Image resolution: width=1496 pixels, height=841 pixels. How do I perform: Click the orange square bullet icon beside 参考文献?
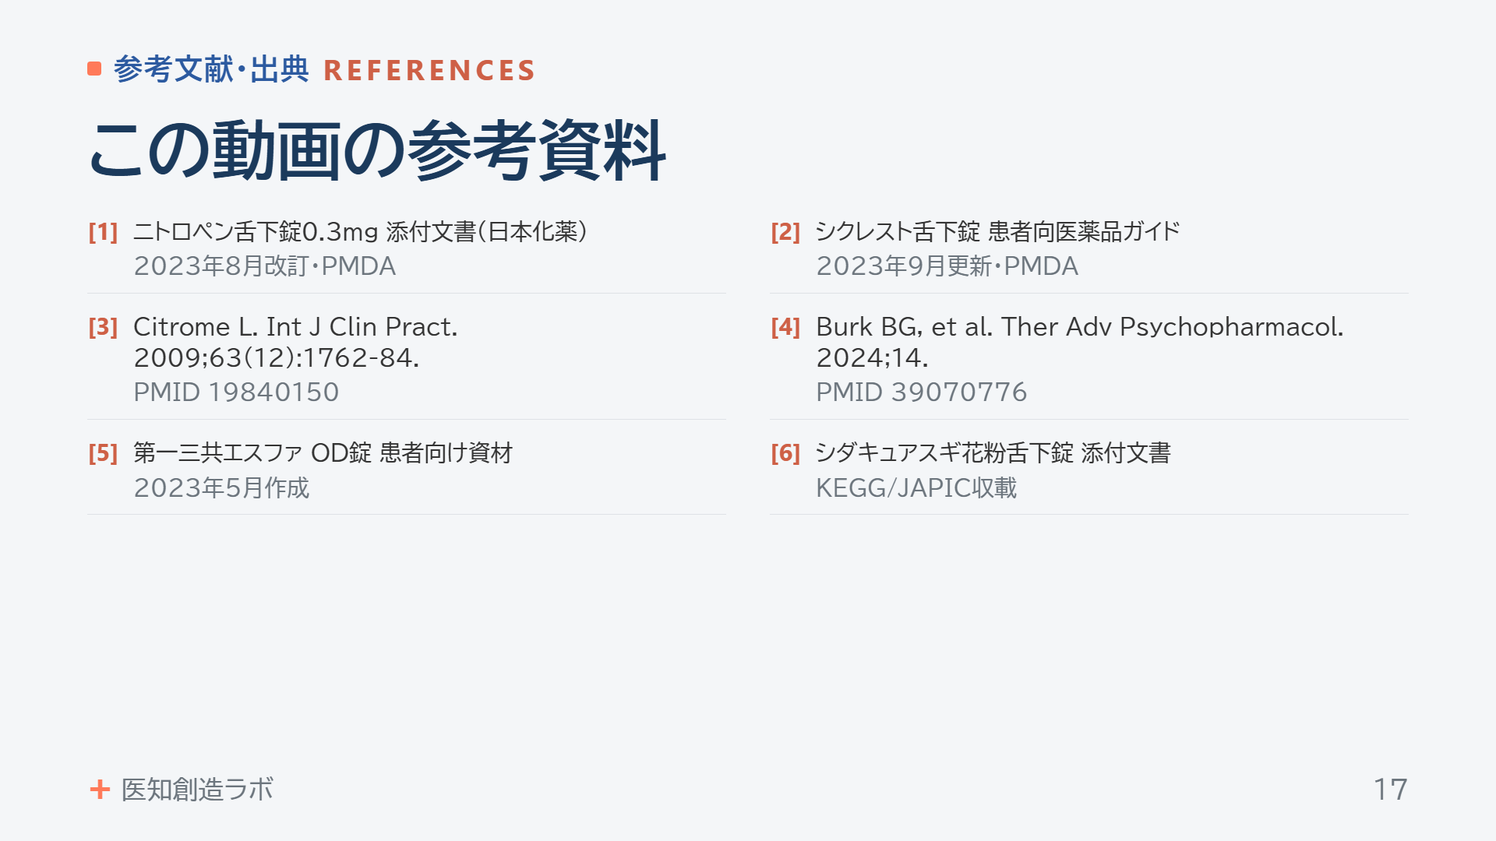[94, 69]
